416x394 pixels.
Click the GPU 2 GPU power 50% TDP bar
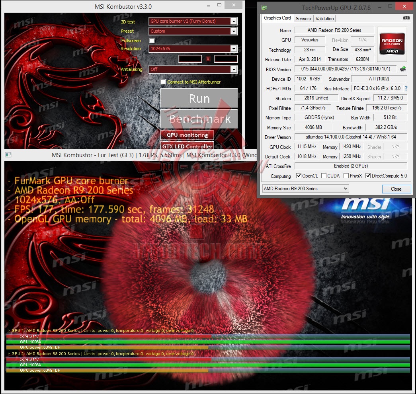point(208,371)
